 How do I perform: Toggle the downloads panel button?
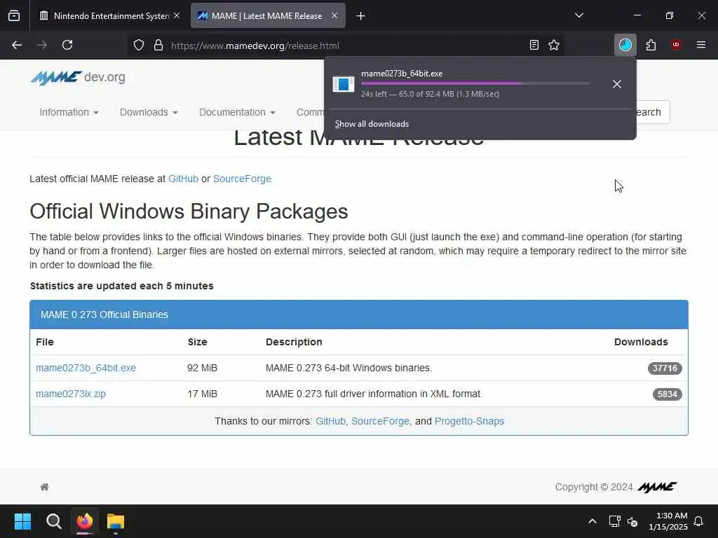[625, 45]
